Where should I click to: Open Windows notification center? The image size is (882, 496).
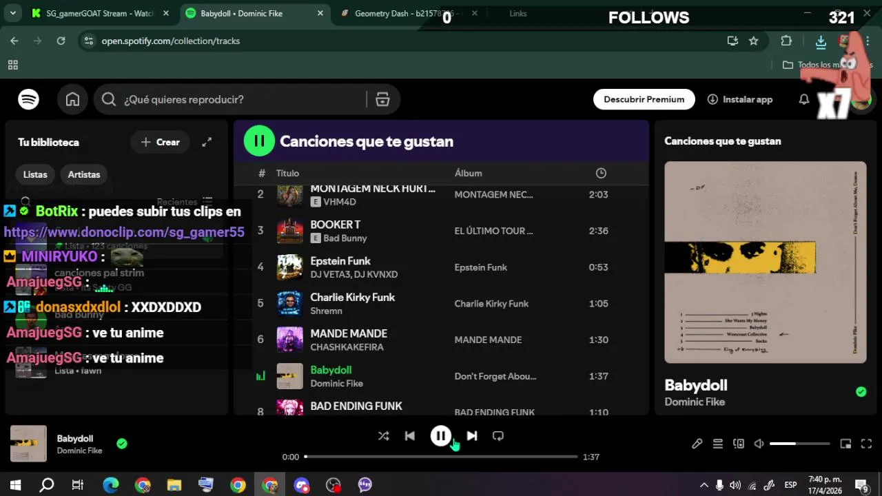pos(861,485)
